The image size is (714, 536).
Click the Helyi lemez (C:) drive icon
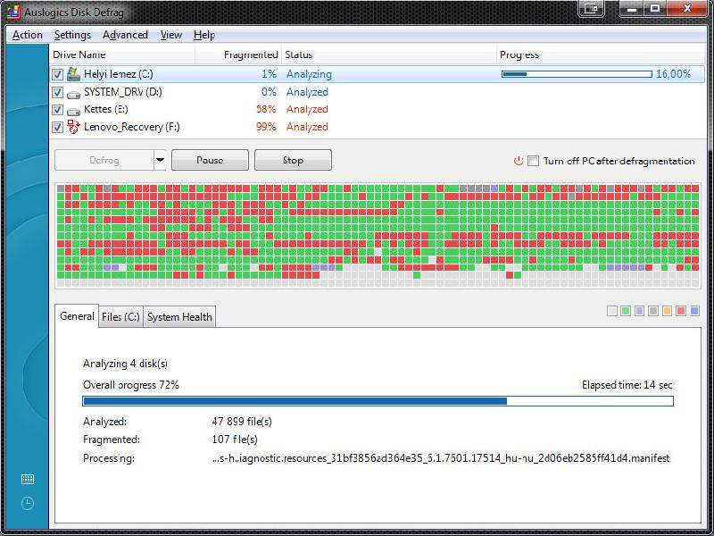[x=73, y=74]
